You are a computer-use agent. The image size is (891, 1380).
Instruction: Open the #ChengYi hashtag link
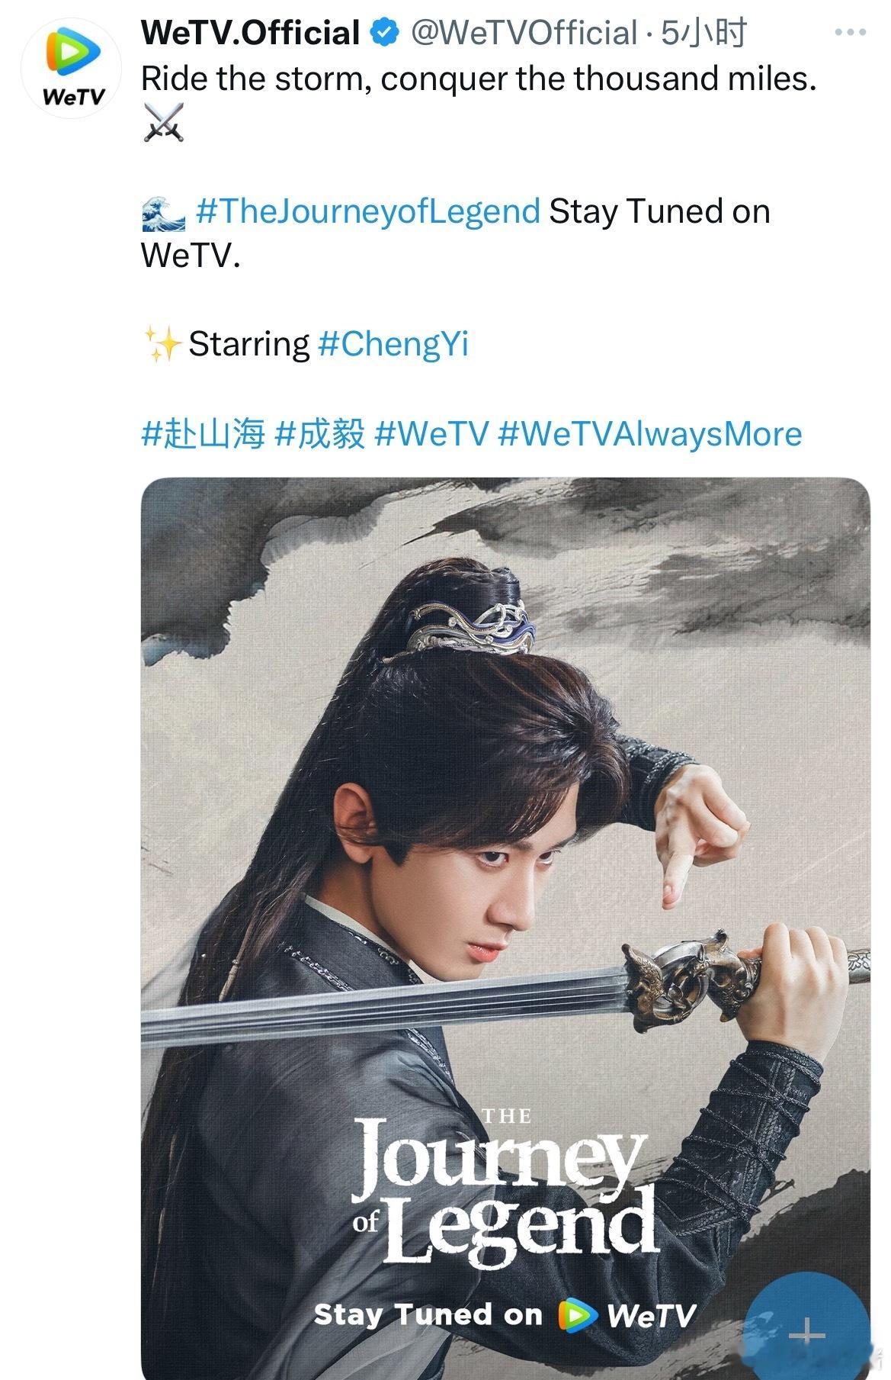(393, 344)
